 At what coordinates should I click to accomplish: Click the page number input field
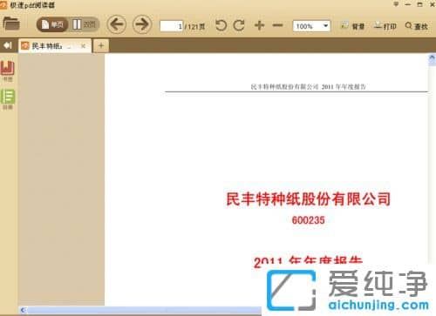(x=172, y=26)
